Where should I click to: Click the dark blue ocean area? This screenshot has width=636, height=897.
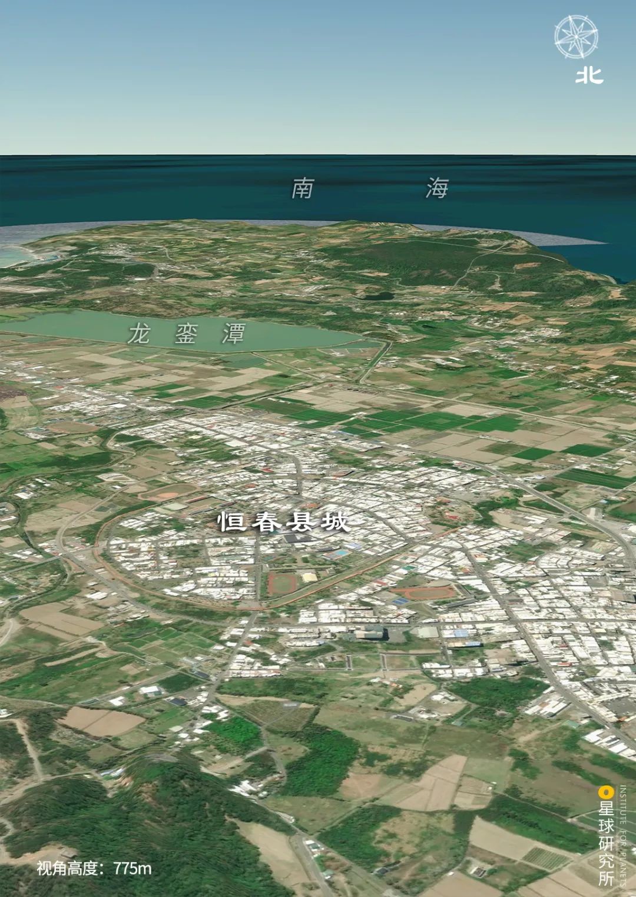[x=318, y=188]
